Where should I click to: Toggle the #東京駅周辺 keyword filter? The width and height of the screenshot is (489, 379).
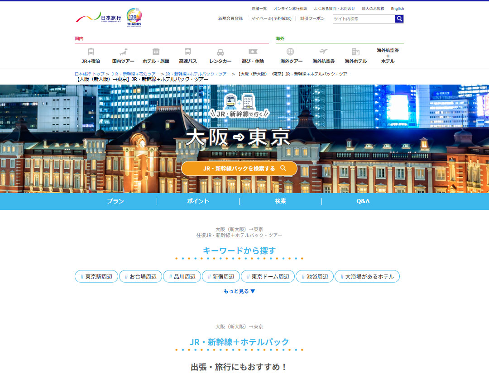tap(96, 276)
